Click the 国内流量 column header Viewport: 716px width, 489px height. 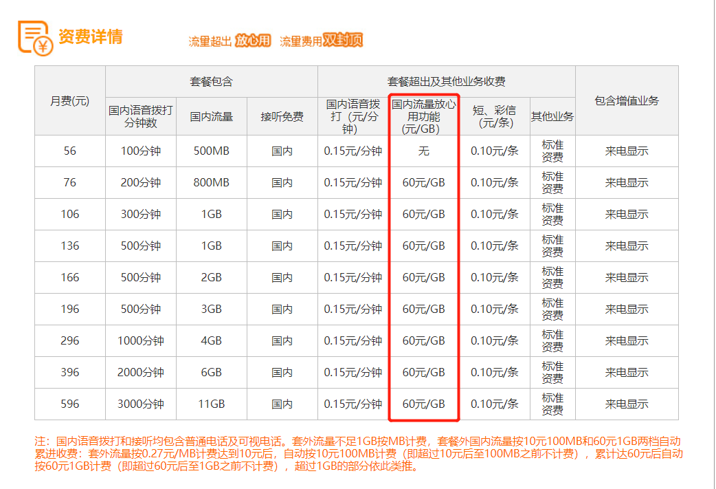[x=212, y=116]
